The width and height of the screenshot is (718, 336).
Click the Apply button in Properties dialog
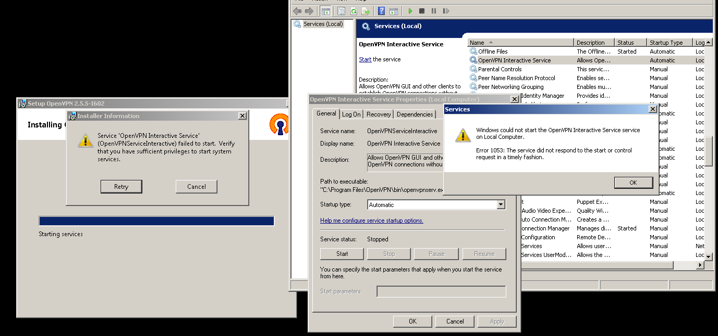click(497, 321)
